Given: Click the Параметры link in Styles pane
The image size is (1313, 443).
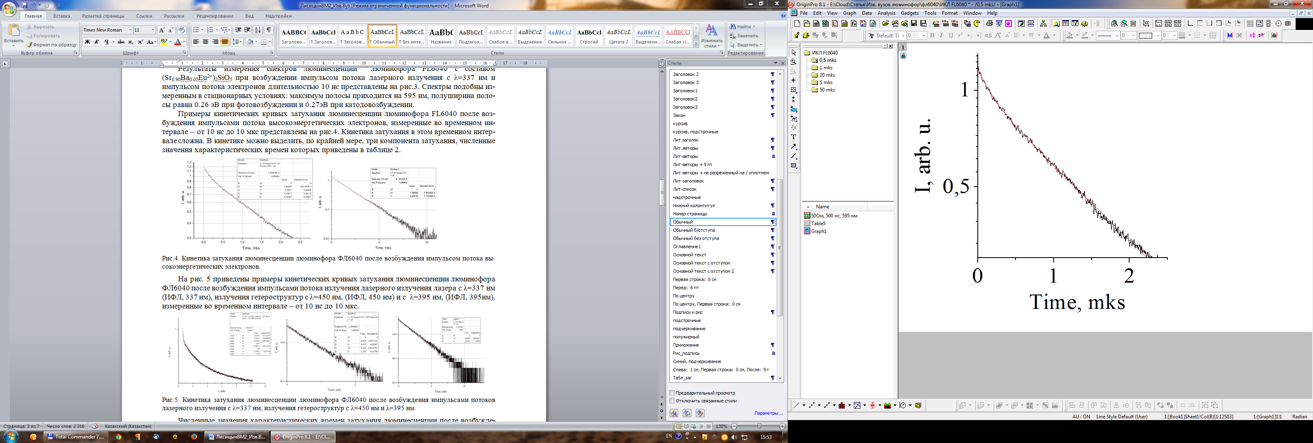Looking at the screenshot, I should [768, 413].
